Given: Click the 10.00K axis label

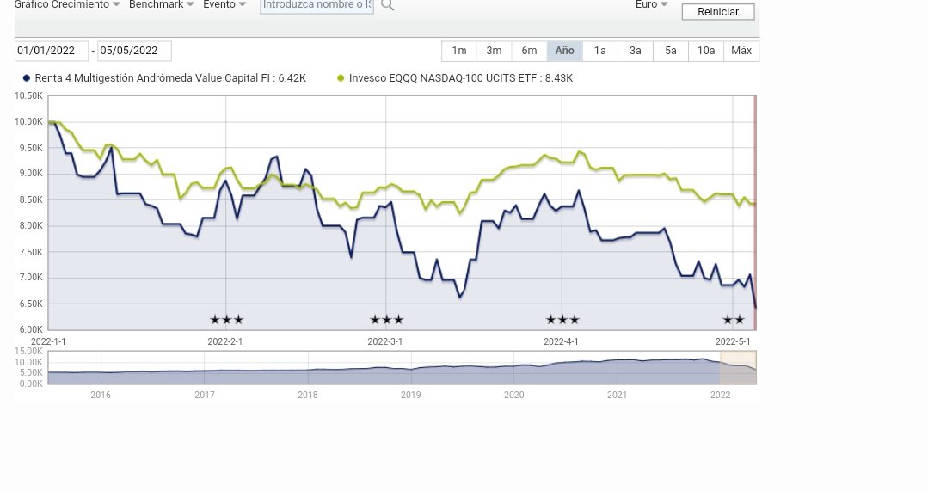Looking at the screenshot, I should coord(28,122).
